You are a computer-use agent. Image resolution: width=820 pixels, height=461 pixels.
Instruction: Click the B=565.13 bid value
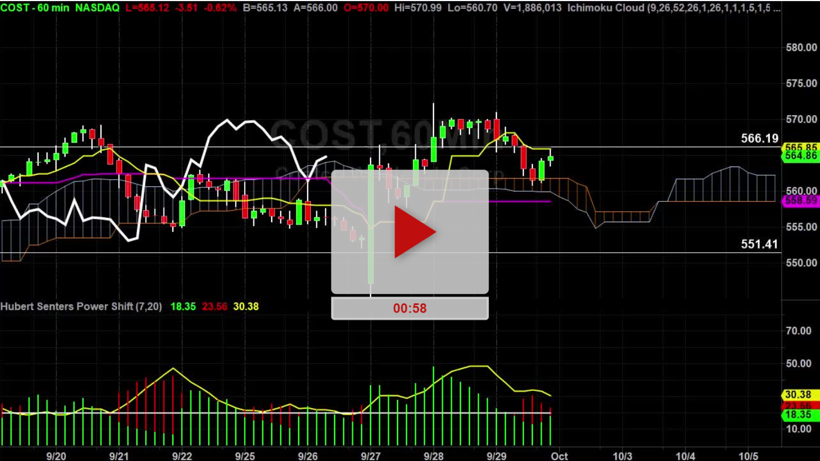[265, 8]
